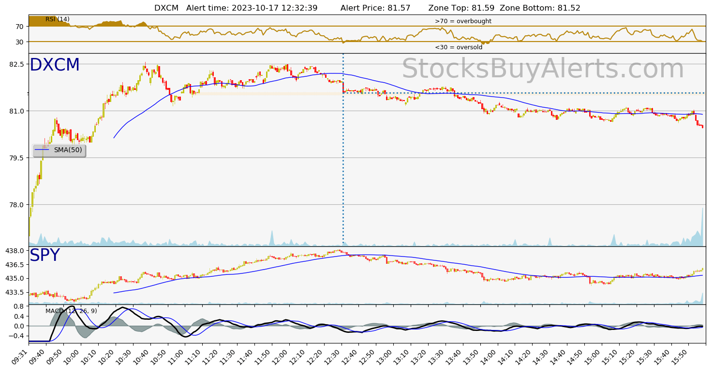Click the DXCM price axis label 81.0
Image resolution: width=713 pixels, height=371 pixels.
point(16,111)
